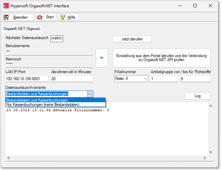Minimize the Hypersoft Interface window

click(180, 6)
